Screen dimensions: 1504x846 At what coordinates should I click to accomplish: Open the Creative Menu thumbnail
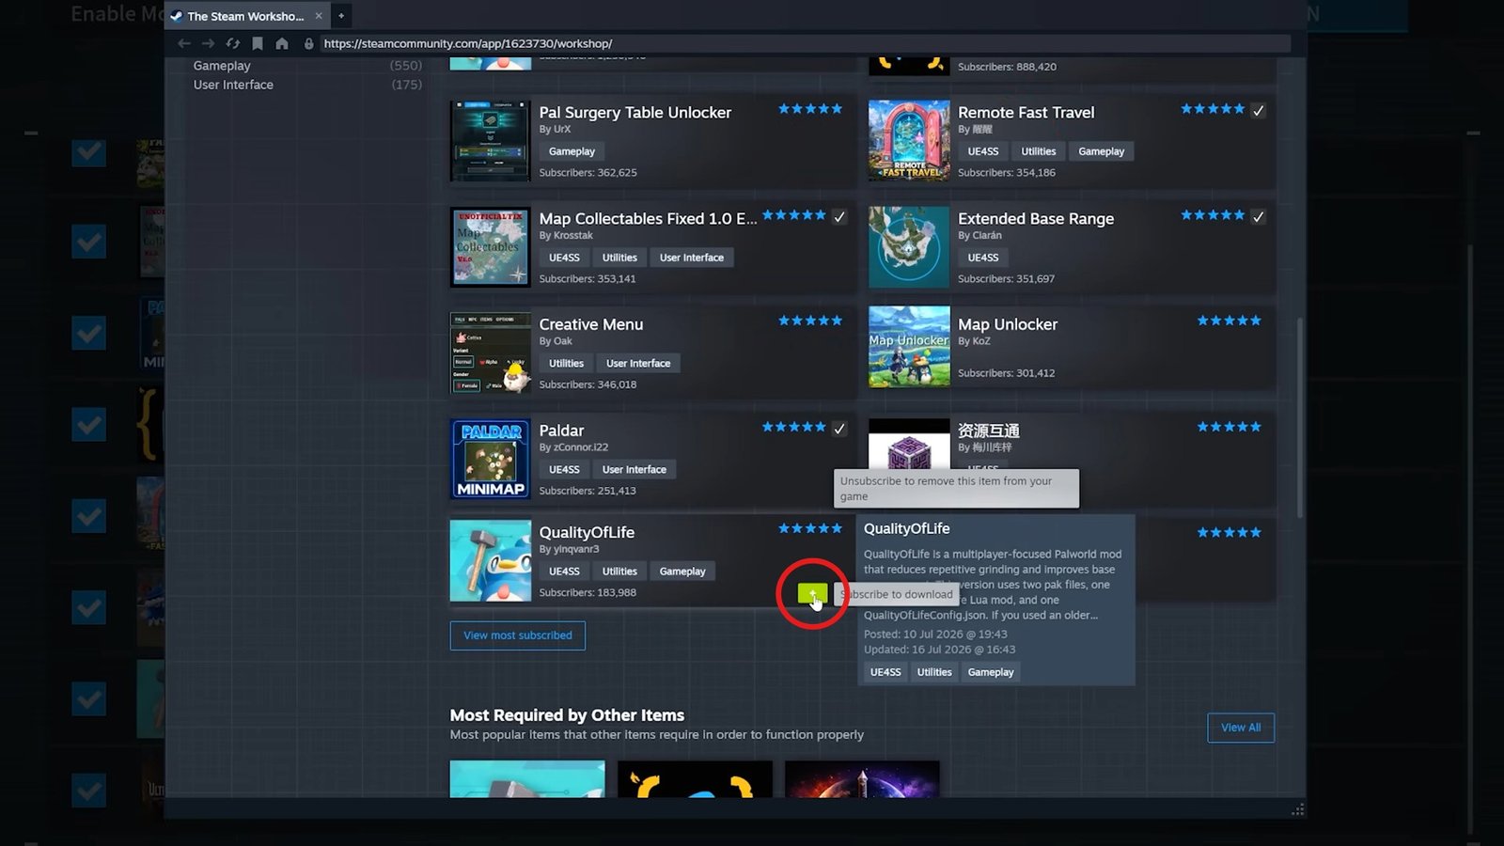pyautogui.click(x=490, y=353)
